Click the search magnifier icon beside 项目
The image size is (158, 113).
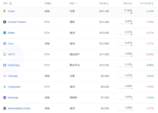pyautogui.click(x=11, y=3)
